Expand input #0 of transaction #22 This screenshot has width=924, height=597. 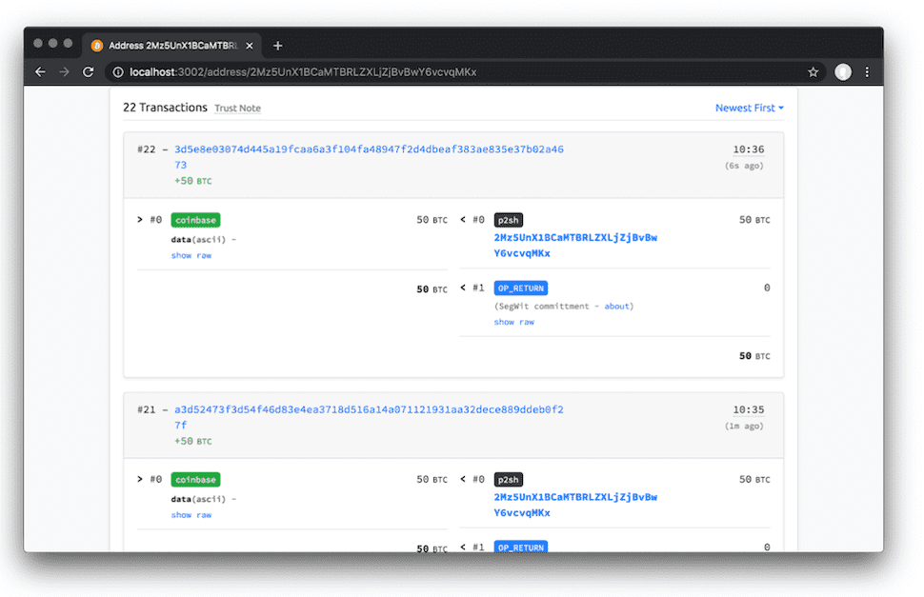pos(139,219)
